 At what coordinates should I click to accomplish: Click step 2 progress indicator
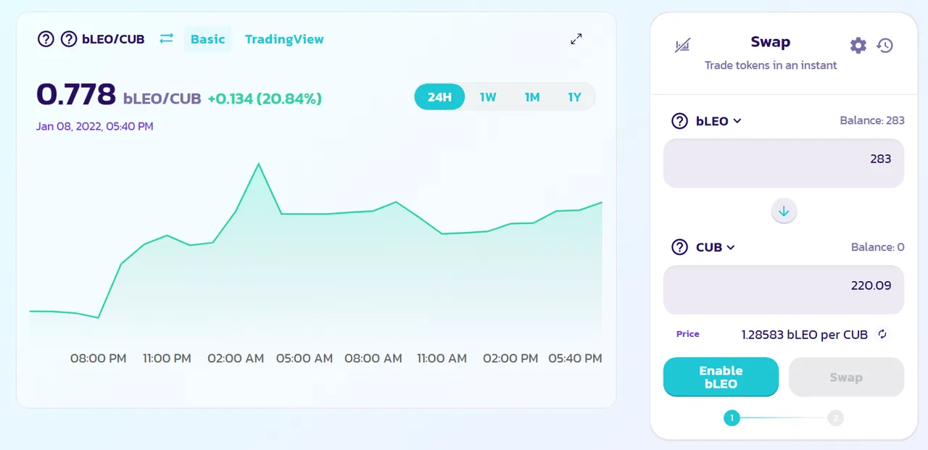click(x=836, y=417)
